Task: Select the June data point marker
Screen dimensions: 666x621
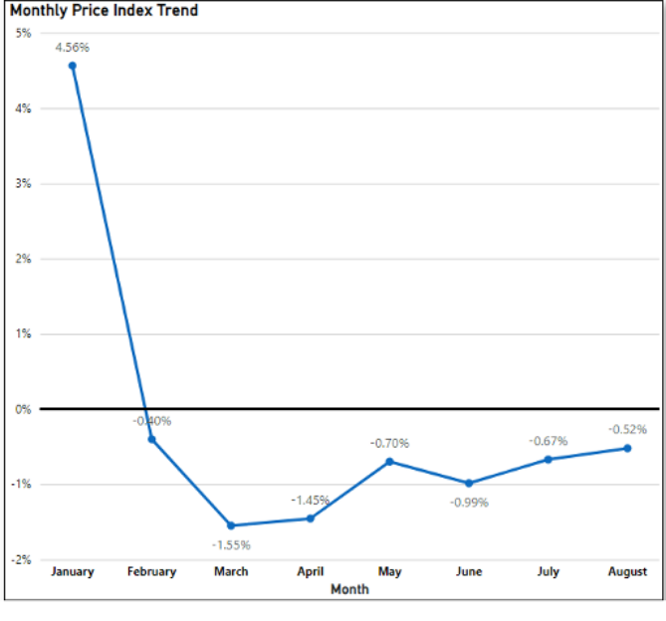Action: (x=469, y=484)
